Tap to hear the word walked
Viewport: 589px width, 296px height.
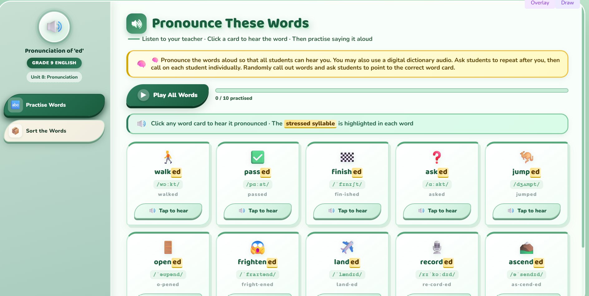[x=168, y=211]
